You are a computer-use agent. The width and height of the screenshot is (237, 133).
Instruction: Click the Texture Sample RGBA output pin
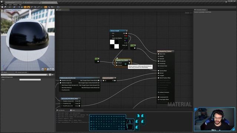coord(126,45)
